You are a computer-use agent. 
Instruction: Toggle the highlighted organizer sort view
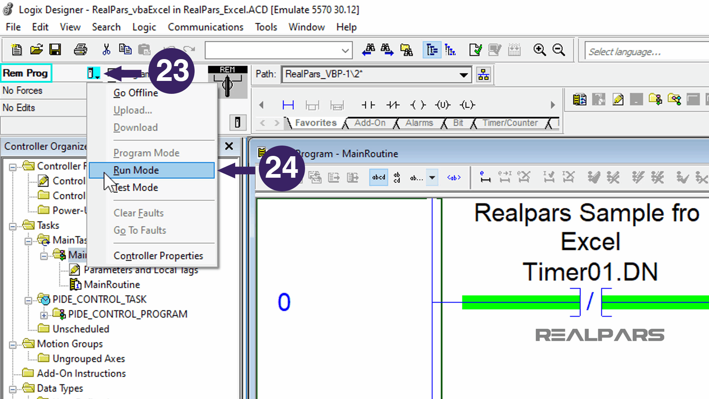432,50
